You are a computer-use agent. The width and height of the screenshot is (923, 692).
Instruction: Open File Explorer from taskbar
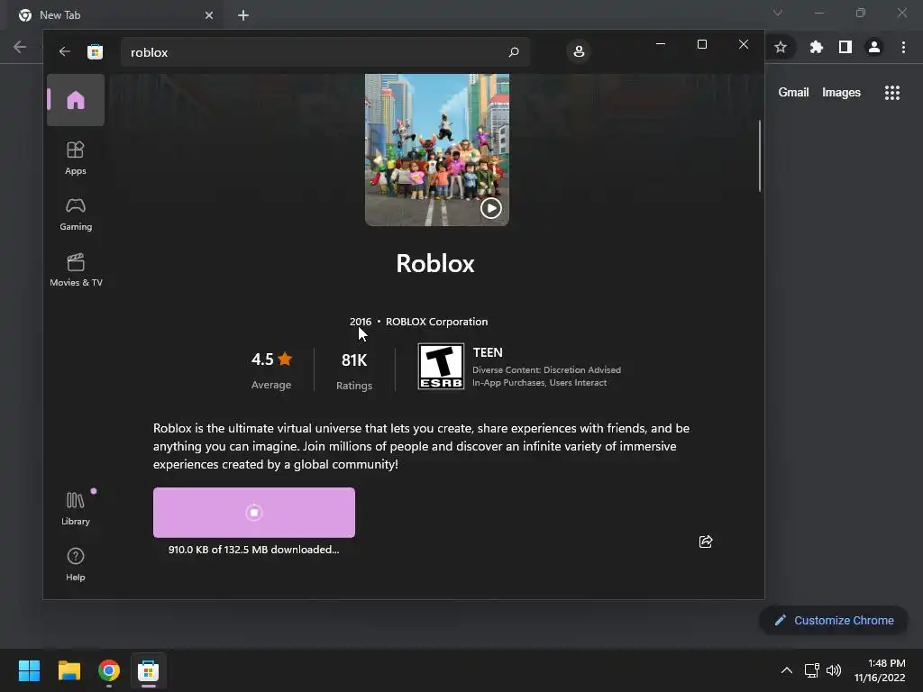(69, 670)
